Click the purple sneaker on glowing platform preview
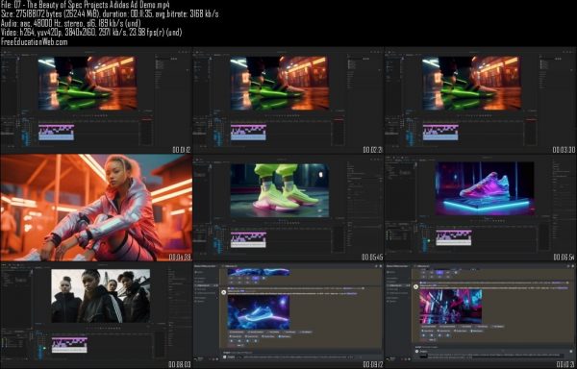Screen dimensions: 577x369 (485, 188)
